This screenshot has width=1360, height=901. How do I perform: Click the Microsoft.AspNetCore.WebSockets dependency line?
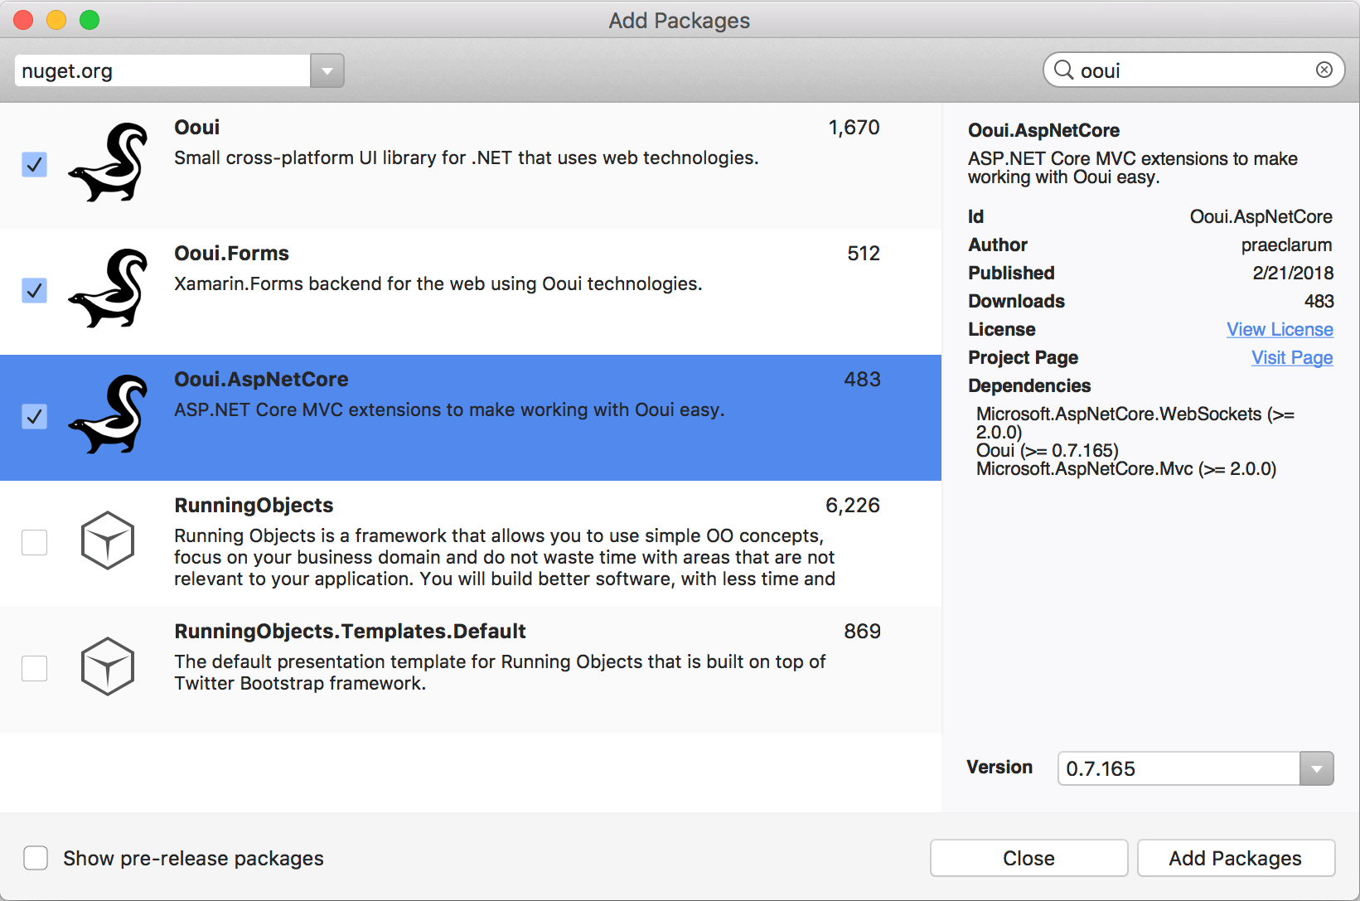(x=1135, y=423)
